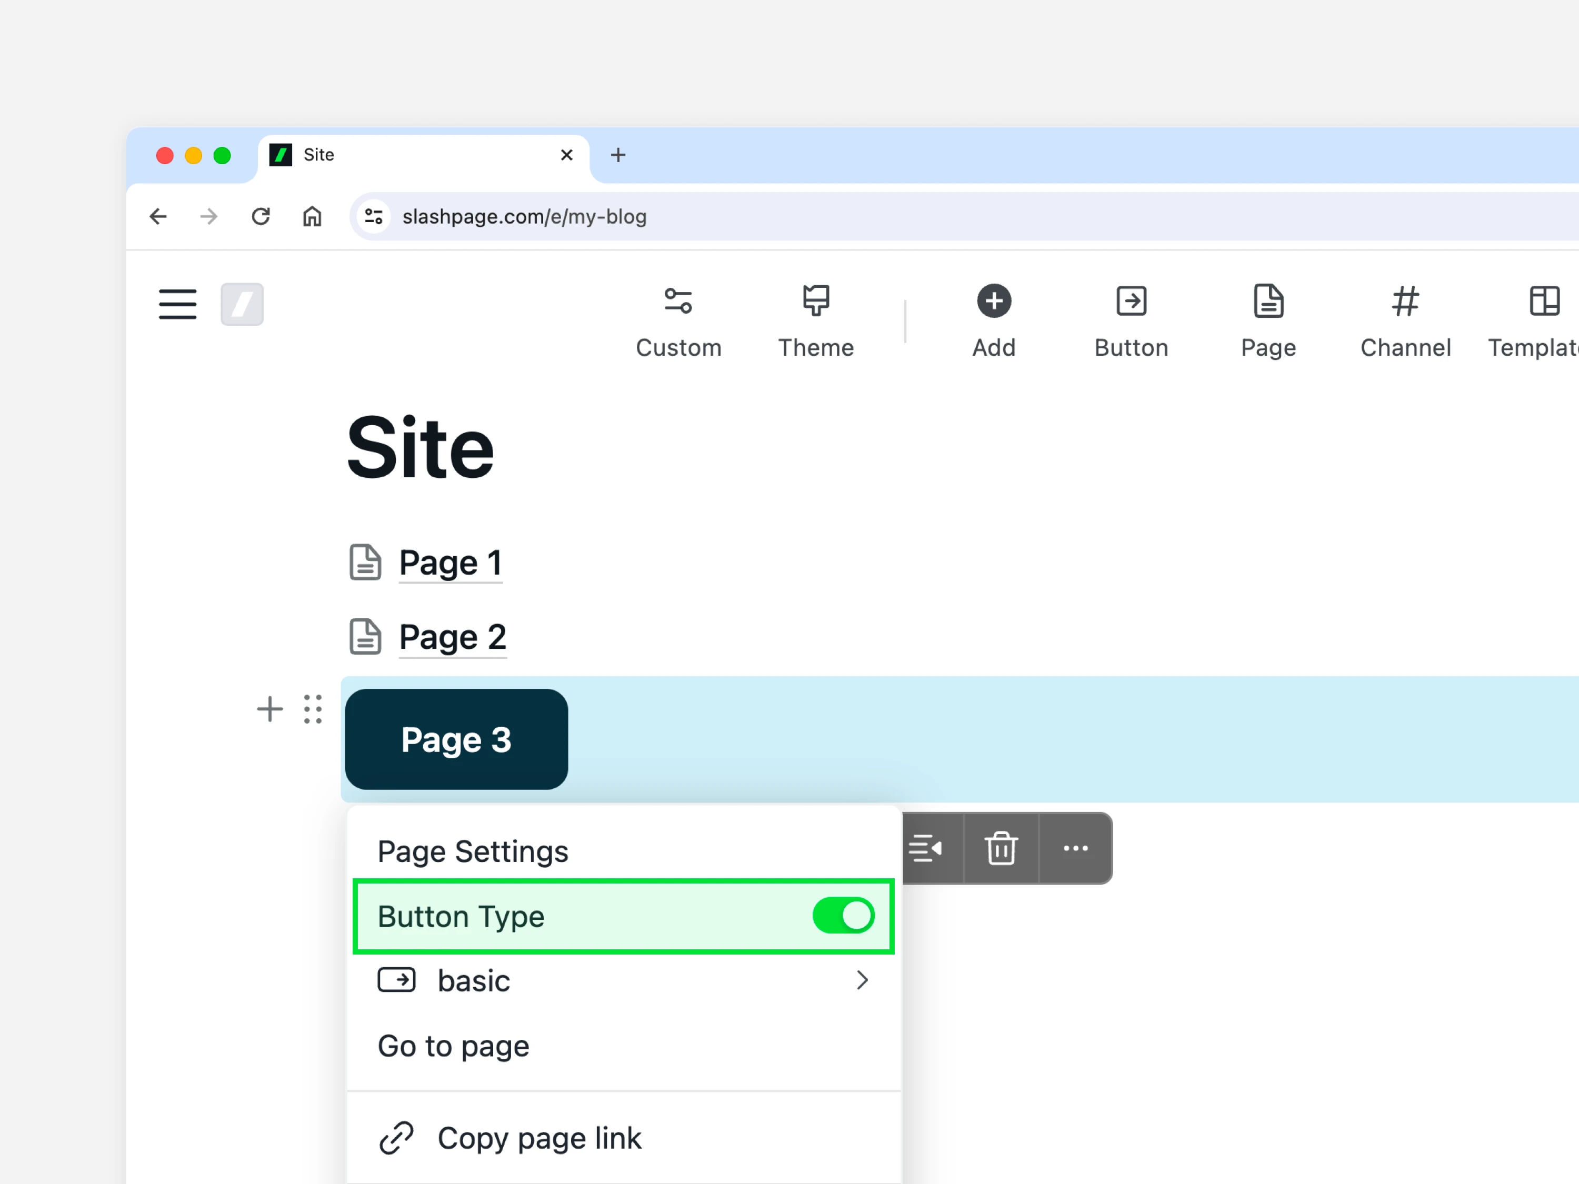Click the text alignment icon in floating bar

925,848
